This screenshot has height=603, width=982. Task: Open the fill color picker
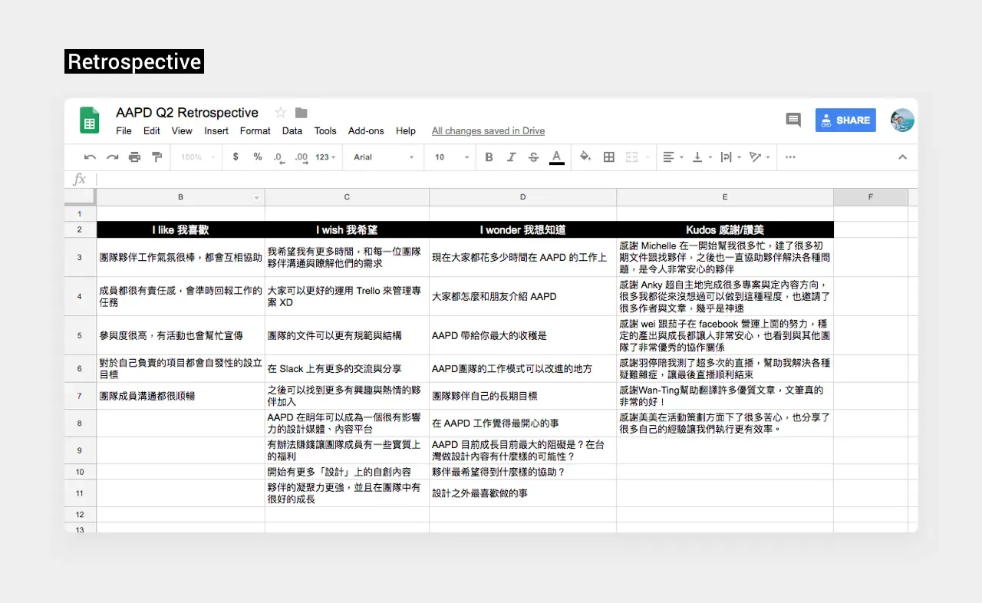pyautogui.click(x=585, y=157)
